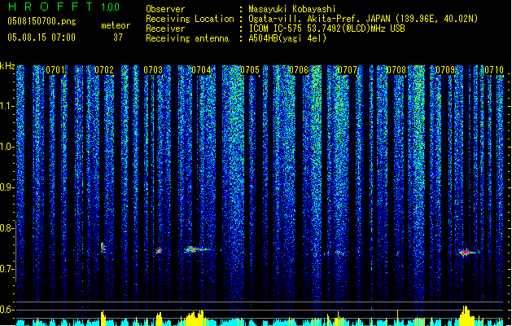Click the 0709 time marker
The image size is (512, 326).
pos(445,70)
